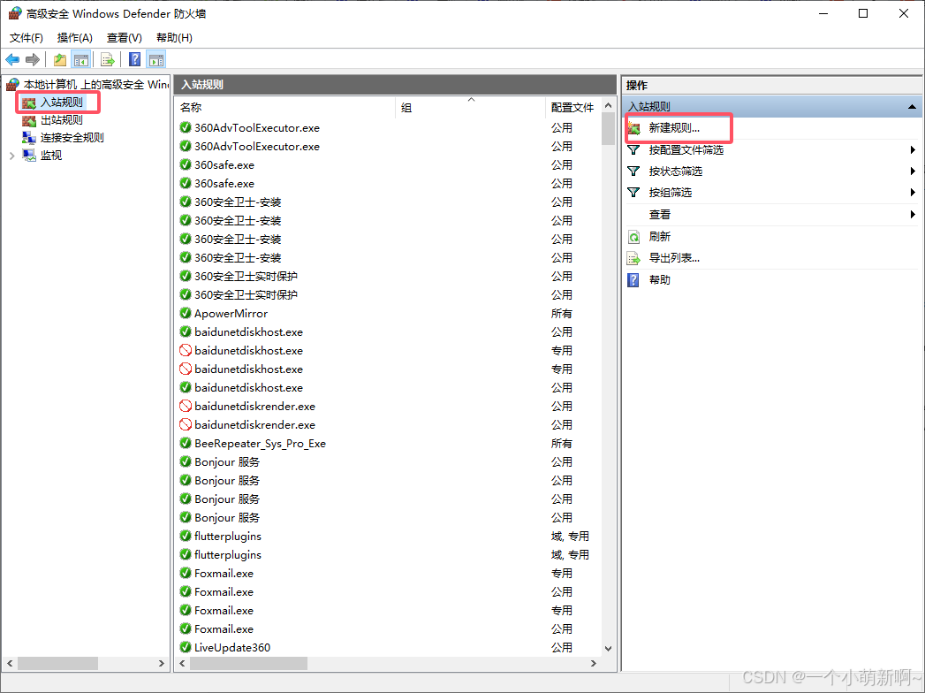Click the funnel icon beside 按组筛选

(633, 193)
